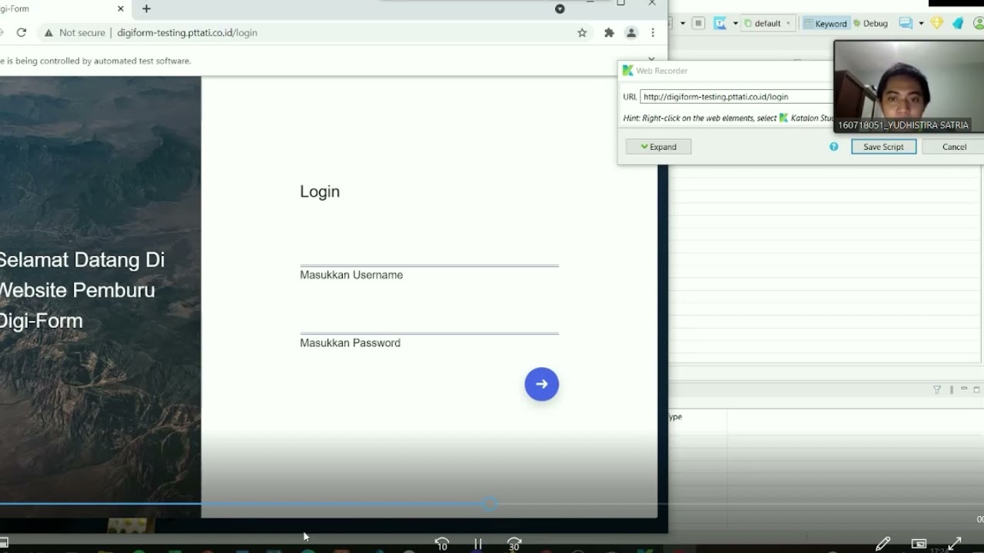Click the video progress slider handle
This screenshot has height=553, width=984.
(490, 504)
